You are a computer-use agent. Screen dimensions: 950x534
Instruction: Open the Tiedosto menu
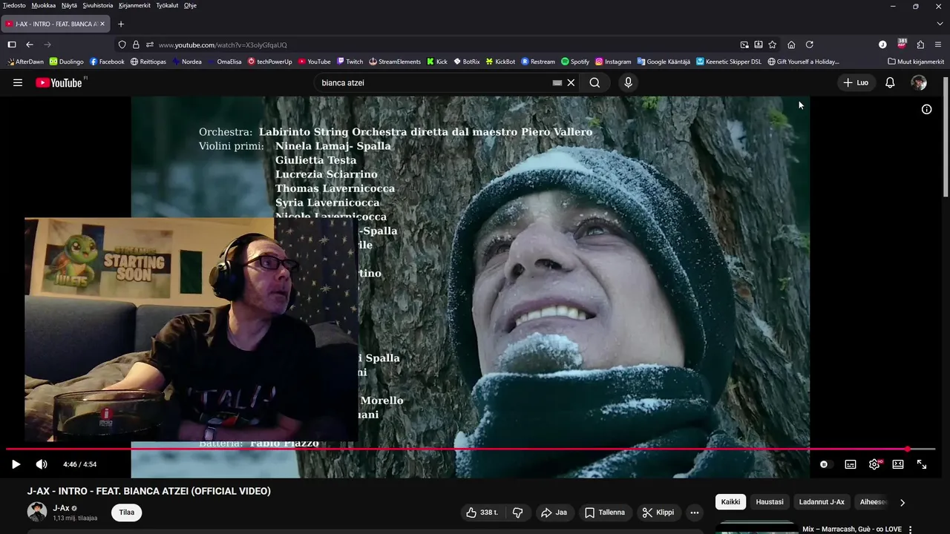pyautogui.click(x=14, y=5)
